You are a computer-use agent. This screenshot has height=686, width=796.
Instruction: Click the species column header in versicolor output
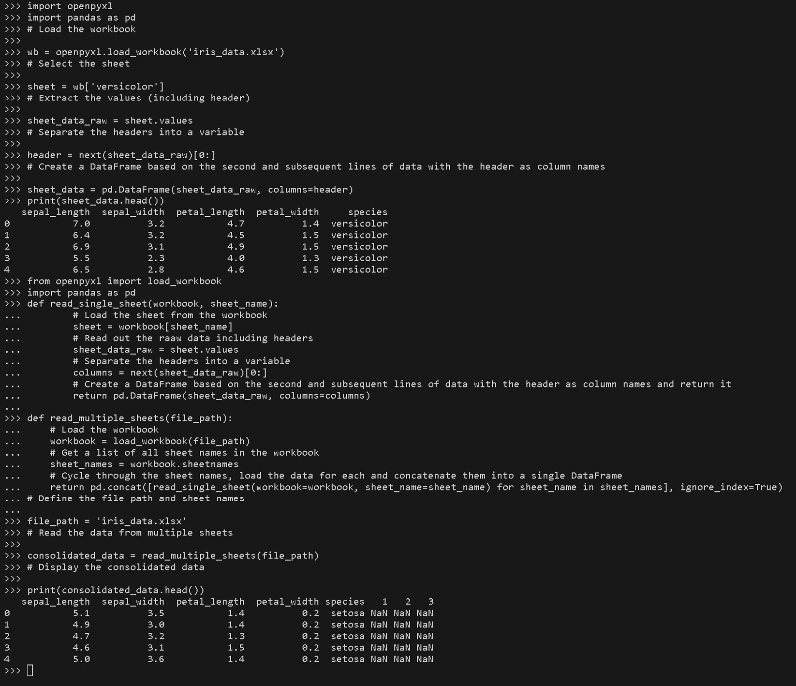pyautogui.click(x=368, y=212)
